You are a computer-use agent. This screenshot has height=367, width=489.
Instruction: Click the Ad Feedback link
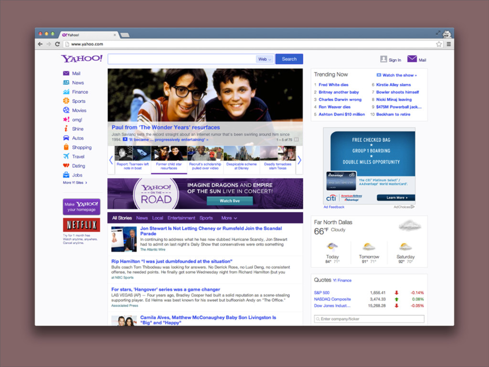pyautogui.click(x=334, y=207)
